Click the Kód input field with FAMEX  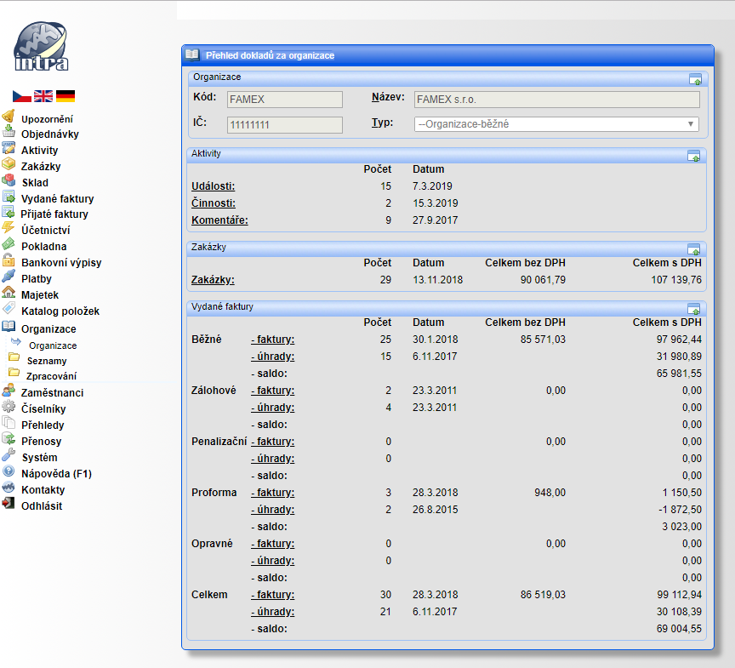tap(284, 100)
